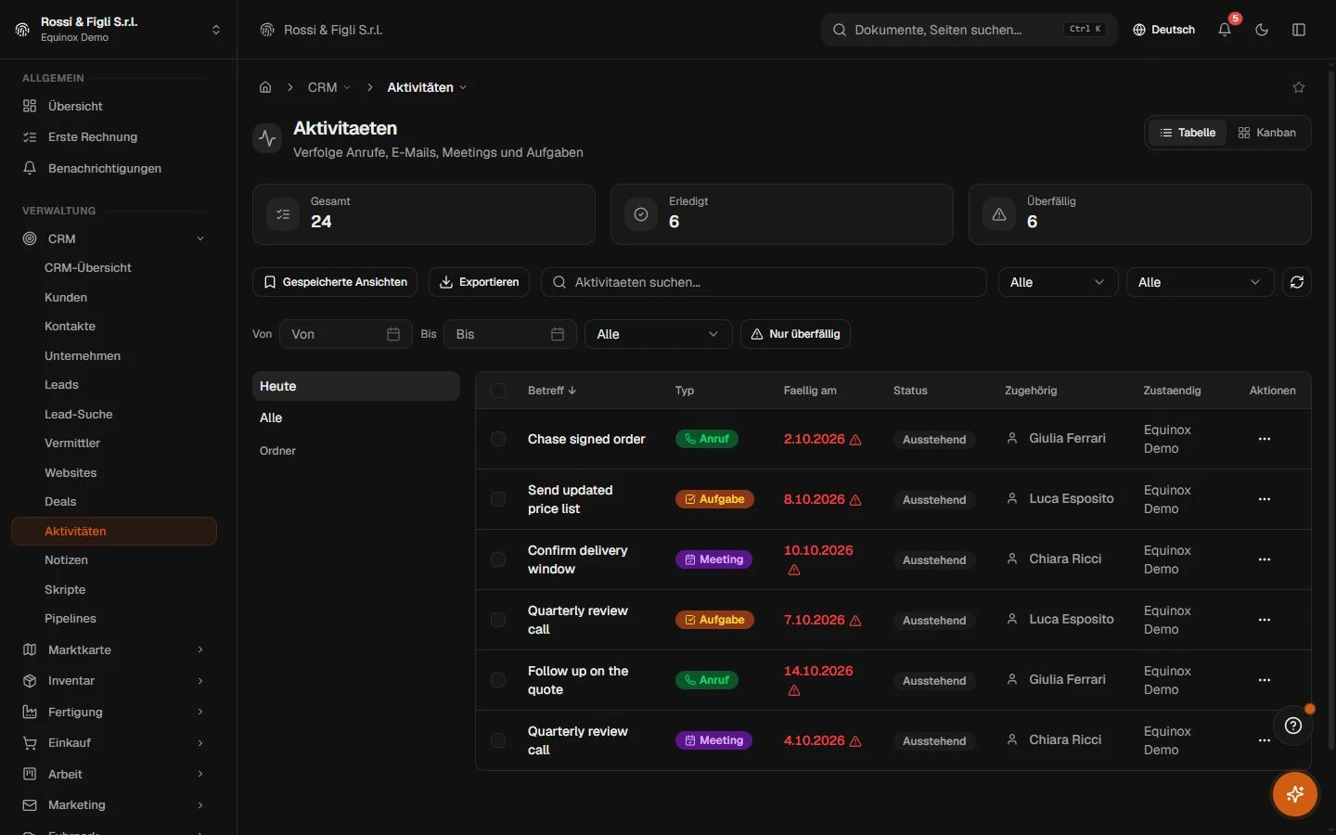This screenshot has width=1336, height=835.
Task: Open actions menu for Confirm delivery window
Action: click(1264, 559)
